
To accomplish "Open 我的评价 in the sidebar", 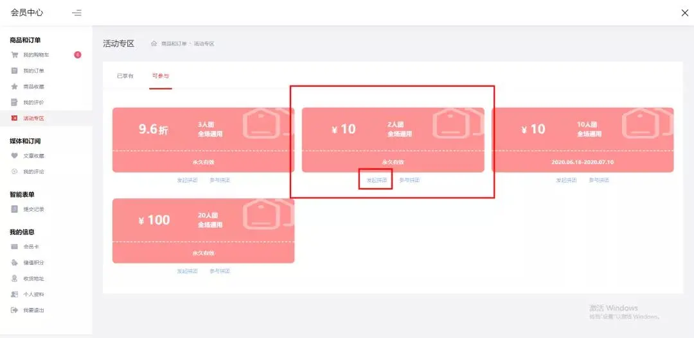I will point(33,103).
